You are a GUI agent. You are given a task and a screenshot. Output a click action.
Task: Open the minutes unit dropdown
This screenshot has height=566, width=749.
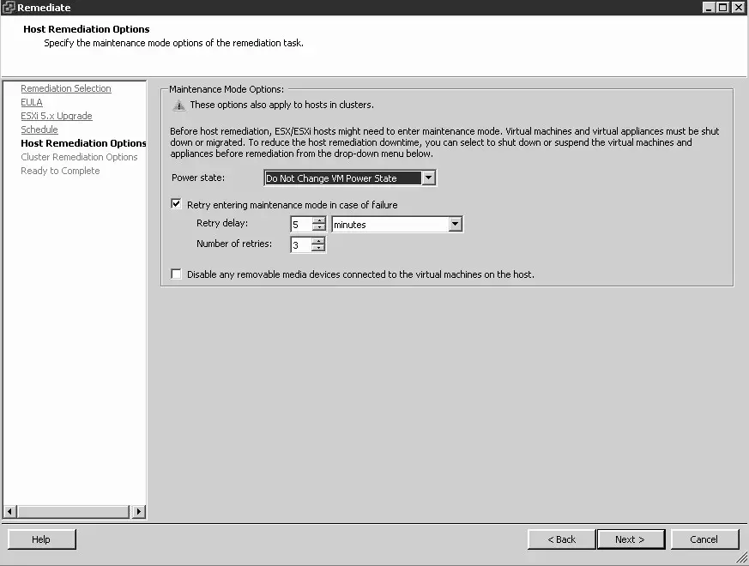456,224
